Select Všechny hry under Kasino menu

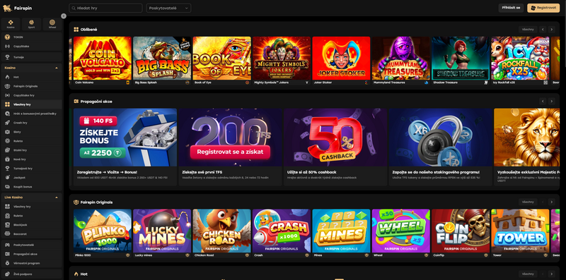[31, 104]
